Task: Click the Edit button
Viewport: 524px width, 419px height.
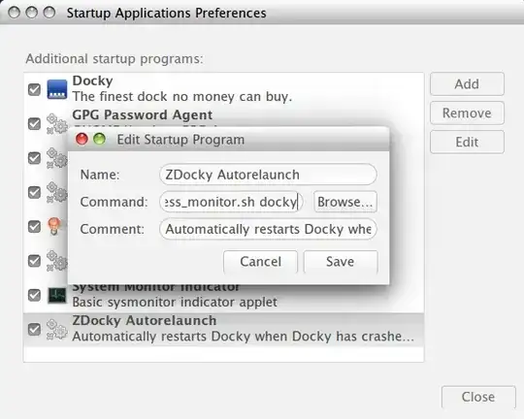Action: (467, 142)
